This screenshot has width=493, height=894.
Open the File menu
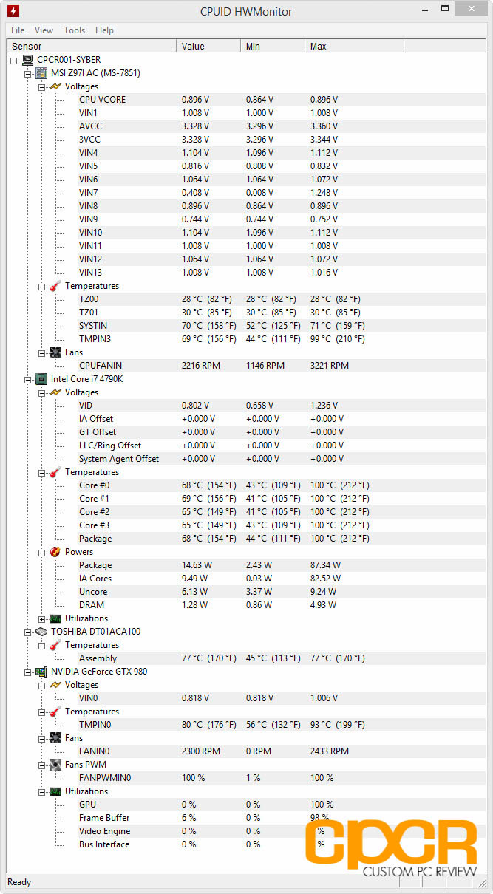(18, 30)
